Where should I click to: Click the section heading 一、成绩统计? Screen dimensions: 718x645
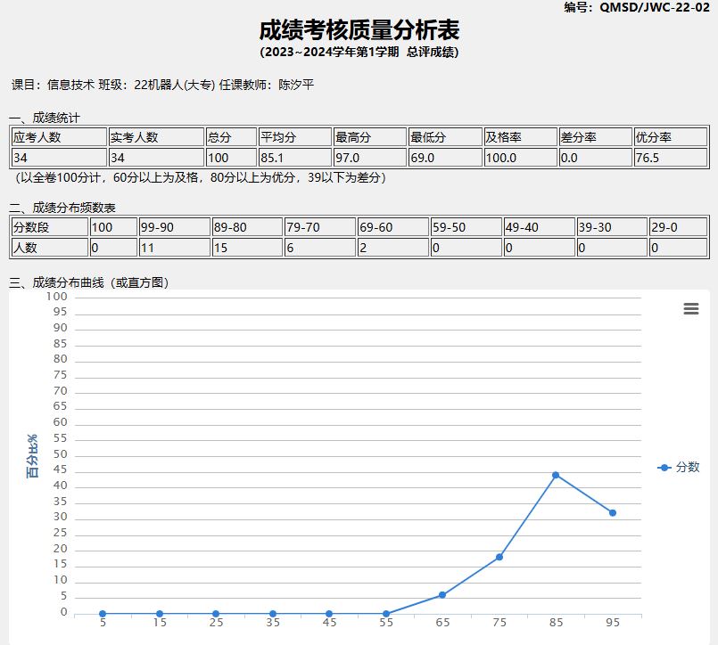tap(45, 118)
